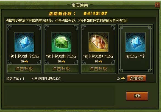
Task: Click the 3级卡牌奖励4个宝石 label
Action: [98, 56]
